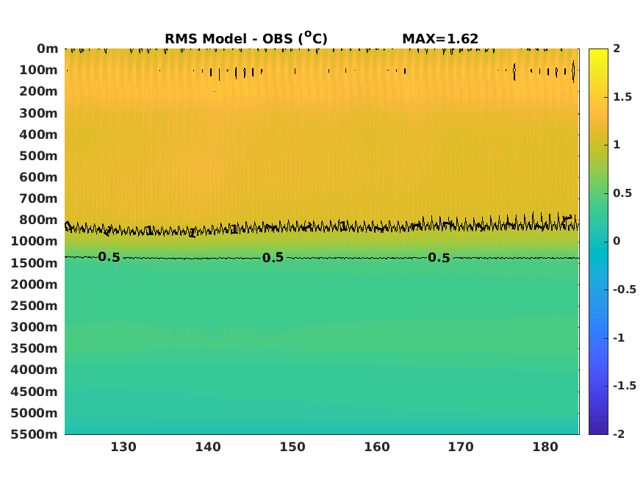Click the 0m depth axis label

48,48
